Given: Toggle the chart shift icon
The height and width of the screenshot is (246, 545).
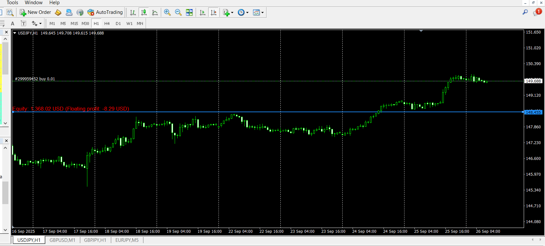Looking at the screenshot, I should [x=213, y=13].
